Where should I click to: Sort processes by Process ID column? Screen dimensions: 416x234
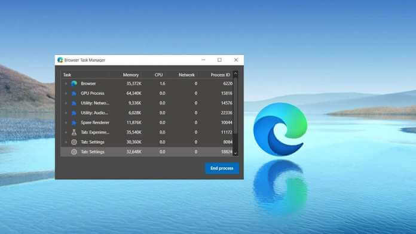click(x=220, y=75)
